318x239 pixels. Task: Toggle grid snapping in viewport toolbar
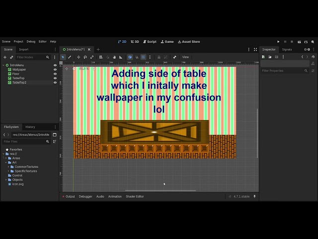pos(144,57)
